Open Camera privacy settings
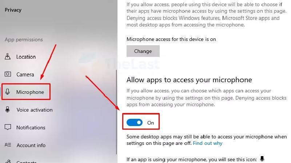Viewport: 291px width, 163px height. [x=25, y=75]
